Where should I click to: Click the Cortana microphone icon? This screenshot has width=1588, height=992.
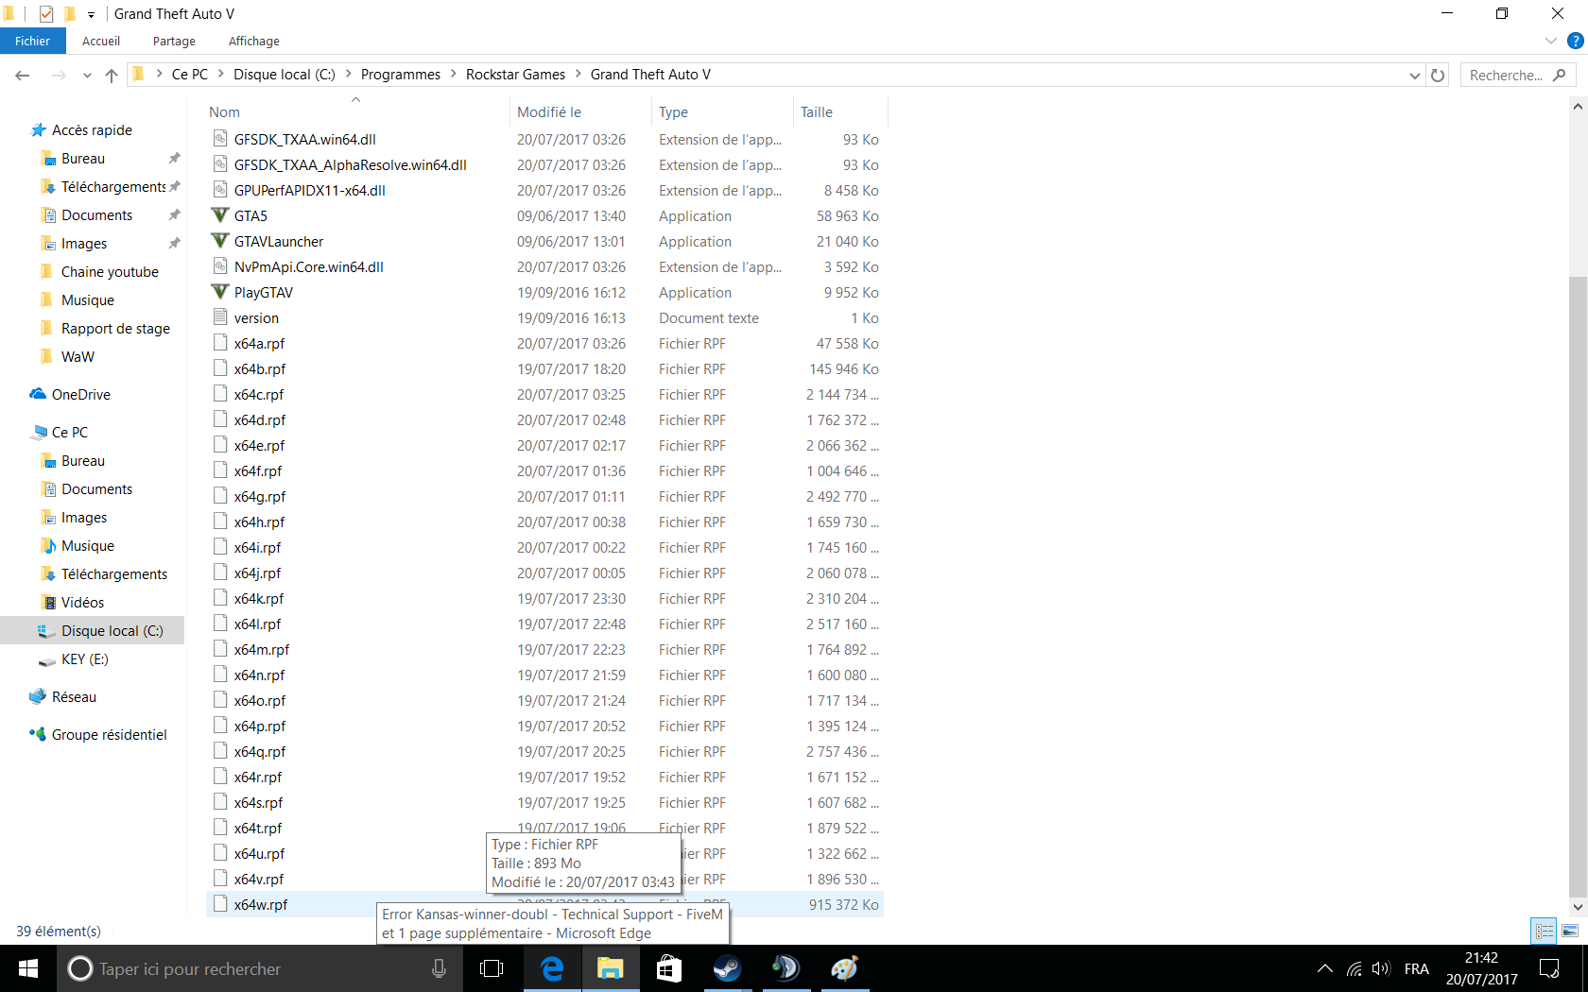tap(439, 968)
